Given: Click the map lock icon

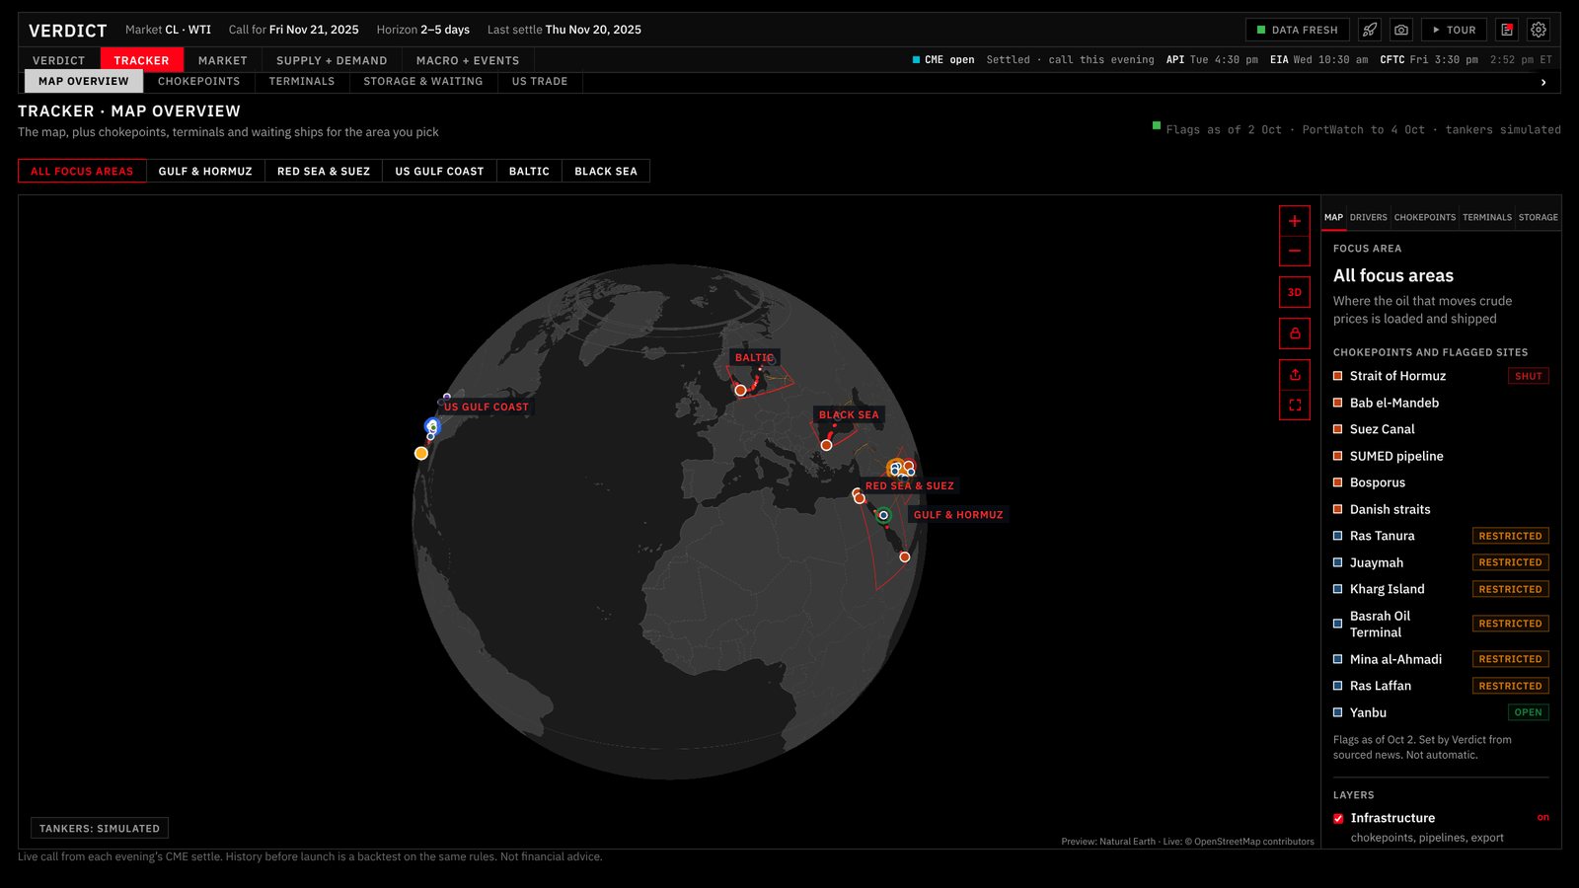Looking at the screenshot, I should 1295,333.
